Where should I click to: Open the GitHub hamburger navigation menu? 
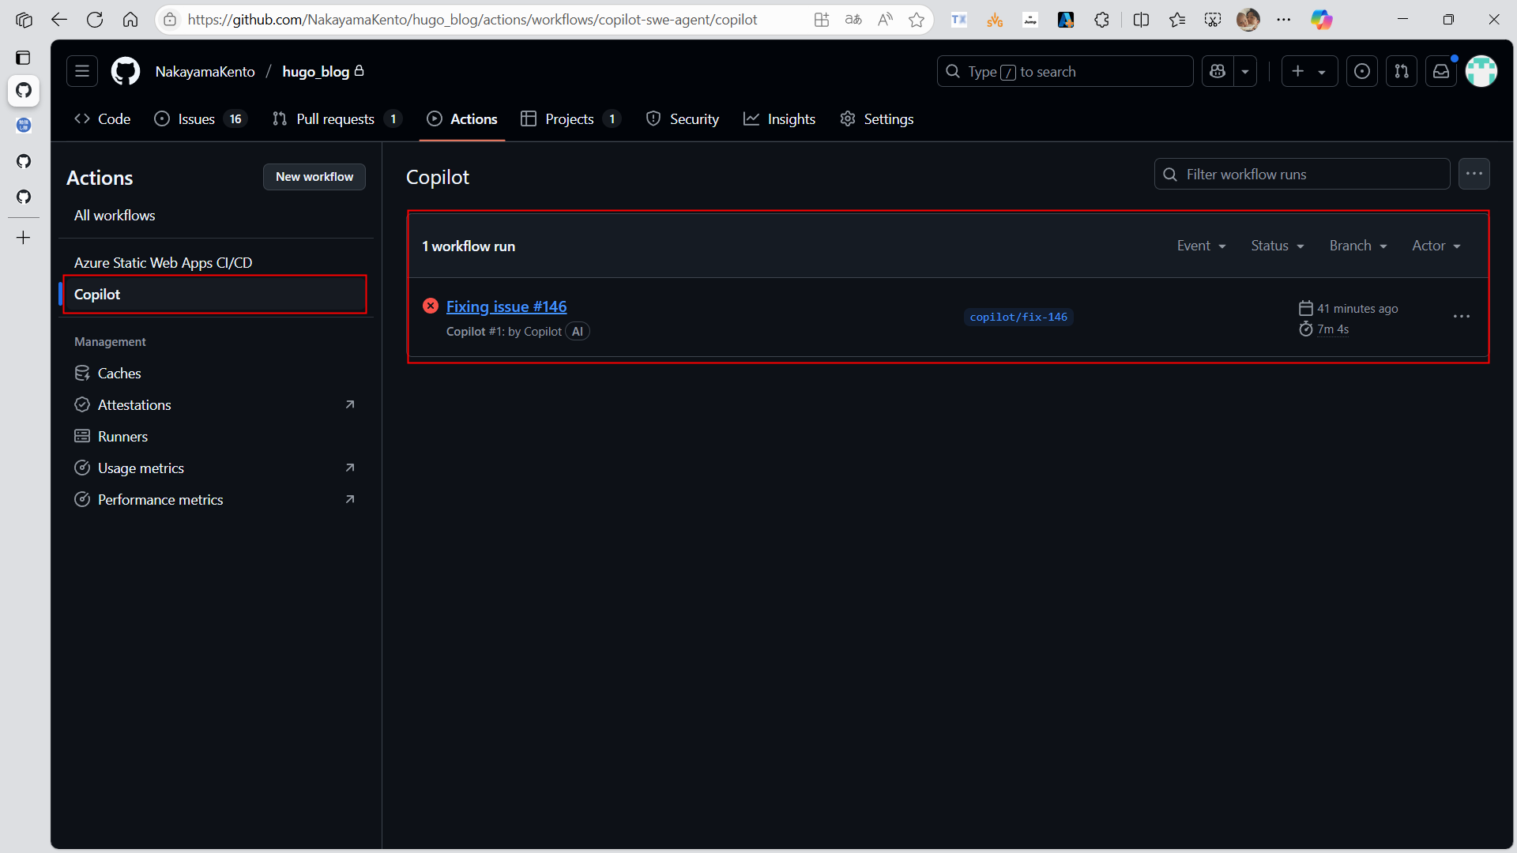pyautogui.click(x=82, y=71)
